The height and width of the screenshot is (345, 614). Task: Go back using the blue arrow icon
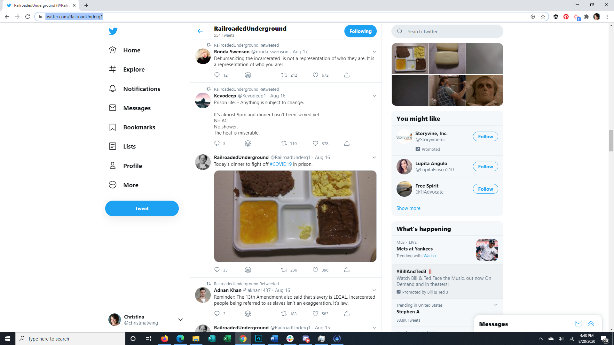(x=200, y=31)
